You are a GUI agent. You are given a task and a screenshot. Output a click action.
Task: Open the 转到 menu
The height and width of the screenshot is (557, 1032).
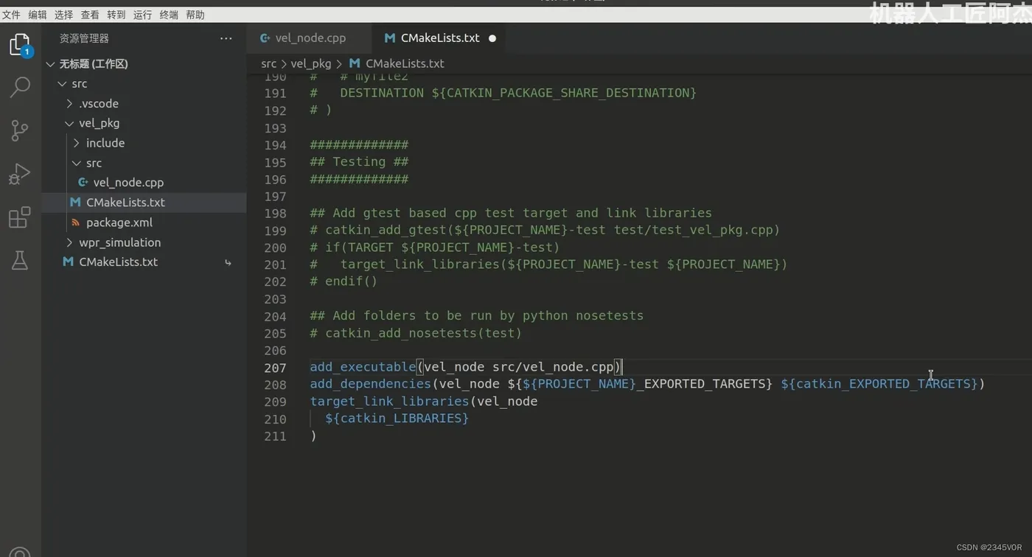pyautogui.click(x=116, y=15)
